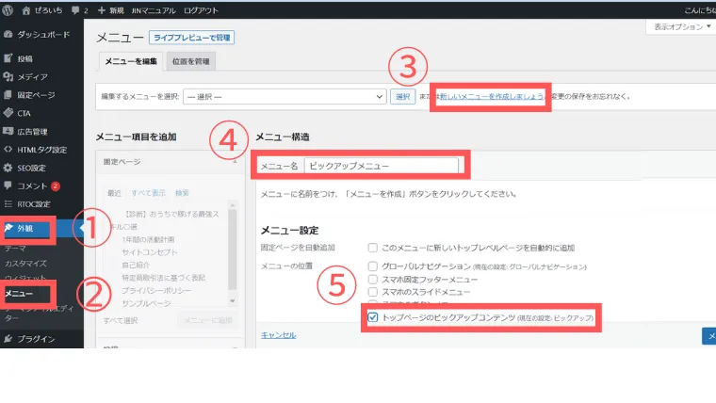Open the comments bubble icon in admin bar
Image resolution: width=716 pixels, height=403 pixels.
click(x=75, y=10)
